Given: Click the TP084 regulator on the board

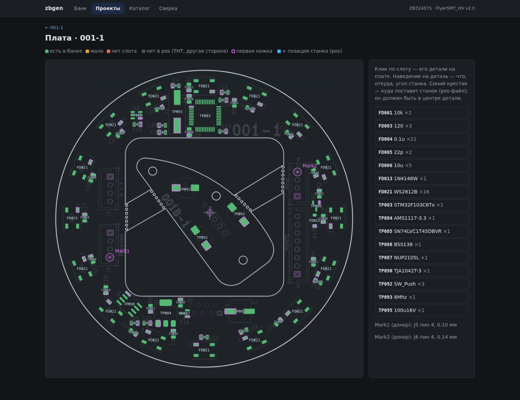Looking at the screenshot, I should 166,313.
